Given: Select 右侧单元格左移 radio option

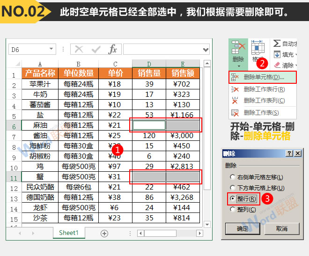Looking at the screenshot, I should (x=232, y=177).
